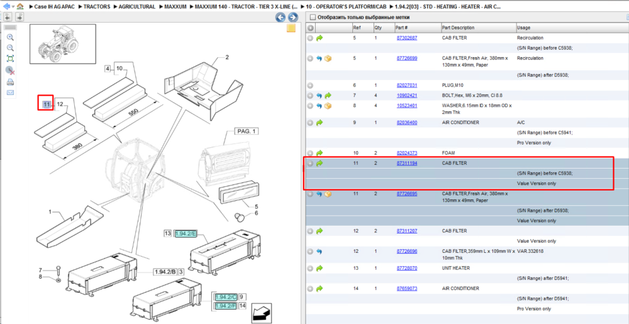Click blue arrow icon for part 87726696
Viewport: 629px width, 324px height.
click(x=320, y=252)
